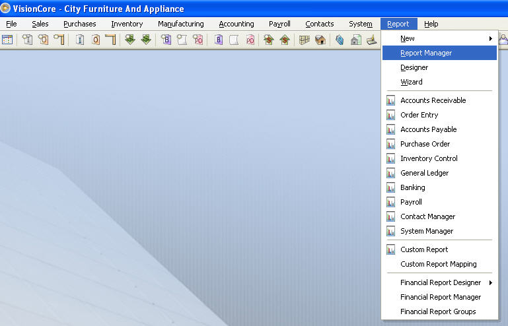508x326 pixels.
Task: Click the red dollar up-arrow icon with star
Action: pos(269,40)
